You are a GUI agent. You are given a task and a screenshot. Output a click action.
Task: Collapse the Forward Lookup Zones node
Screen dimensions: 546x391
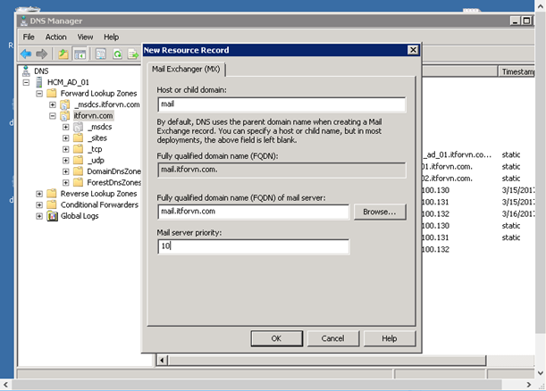(x=39, y=93)
